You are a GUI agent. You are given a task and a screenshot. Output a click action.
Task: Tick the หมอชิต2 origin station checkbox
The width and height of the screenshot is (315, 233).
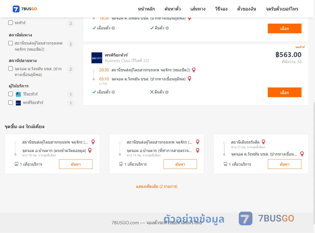pyautogui.click(x=11, y=43)
